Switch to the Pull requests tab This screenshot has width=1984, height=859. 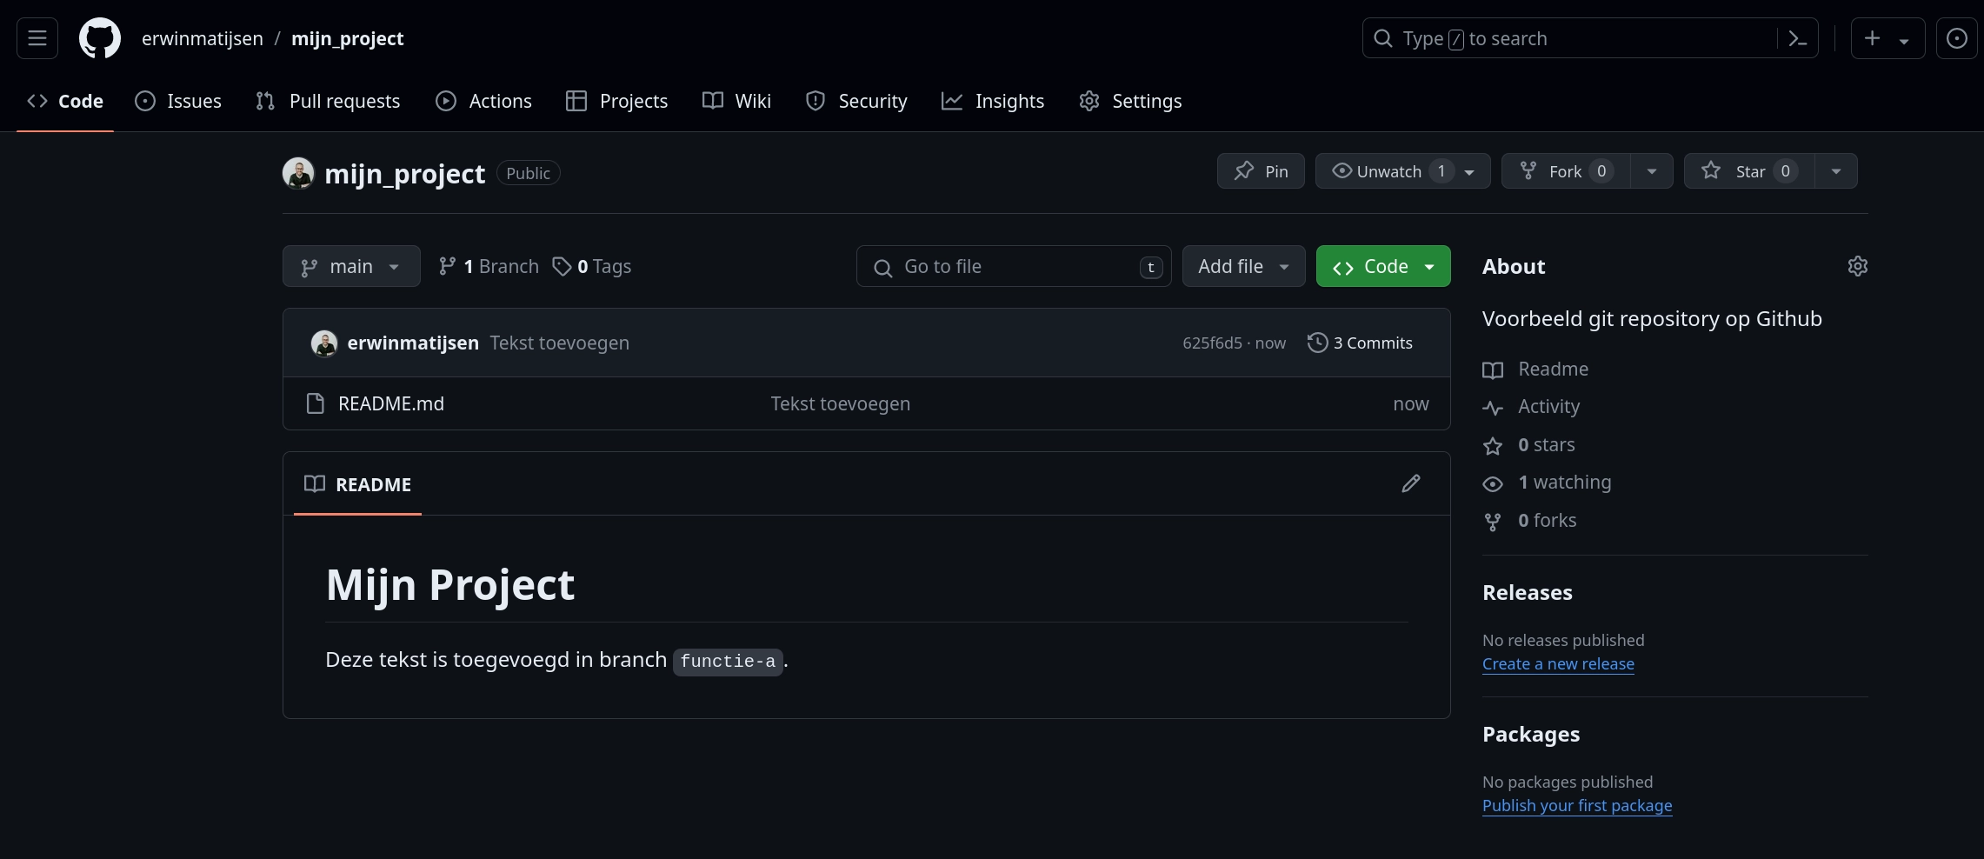coord(328,101)
